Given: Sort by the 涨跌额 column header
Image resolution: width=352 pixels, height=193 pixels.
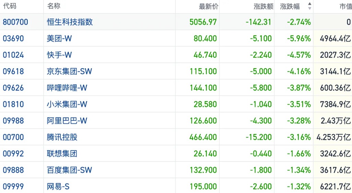Looking at the screenshot, I should pos(263,7).
